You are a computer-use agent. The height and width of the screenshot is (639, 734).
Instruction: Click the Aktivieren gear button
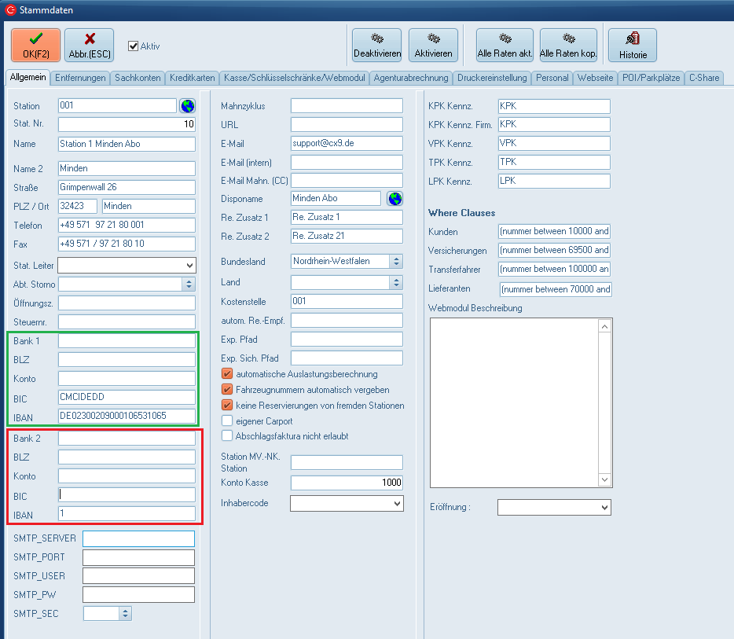click(x=433, y=45)
